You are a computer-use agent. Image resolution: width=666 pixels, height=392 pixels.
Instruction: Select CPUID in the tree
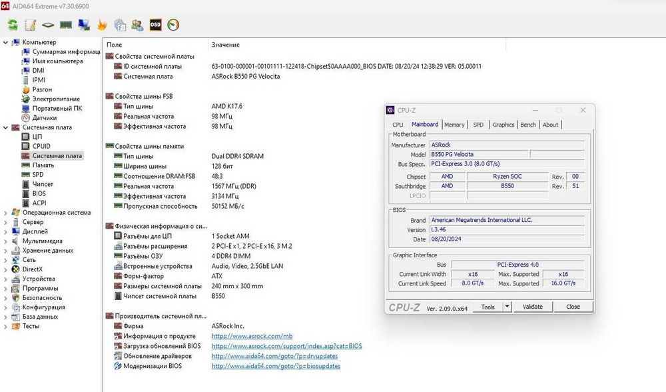[41, 146]
